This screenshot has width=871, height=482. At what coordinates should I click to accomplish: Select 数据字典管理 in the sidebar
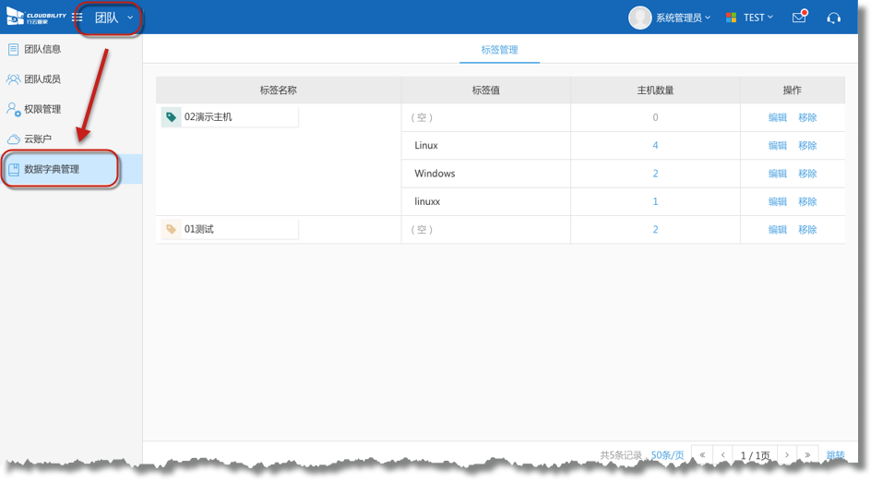[x=52, y=169]
